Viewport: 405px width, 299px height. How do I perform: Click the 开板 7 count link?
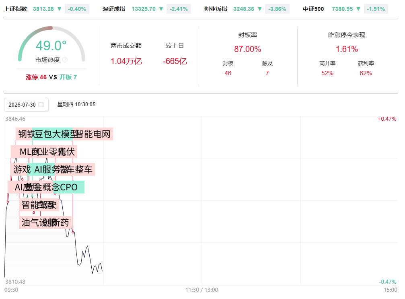(x=68, y=77)
